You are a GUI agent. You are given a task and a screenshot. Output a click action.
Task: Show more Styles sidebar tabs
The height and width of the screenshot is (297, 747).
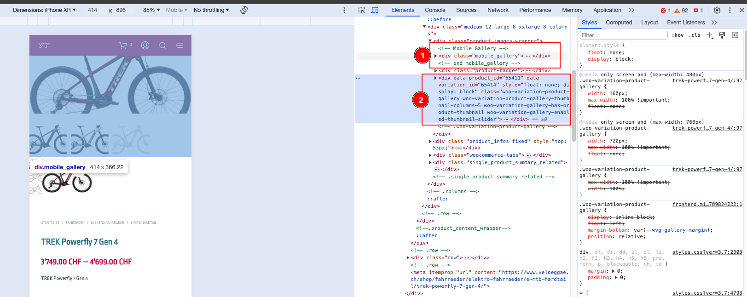[x=714, y=23]
